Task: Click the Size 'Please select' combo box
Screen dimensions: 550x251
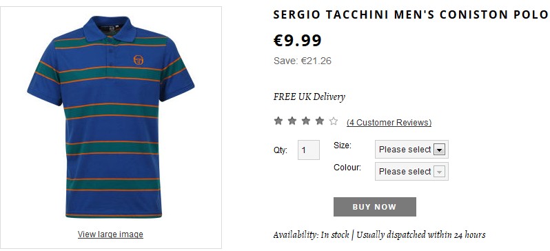Action: [411, 150]
